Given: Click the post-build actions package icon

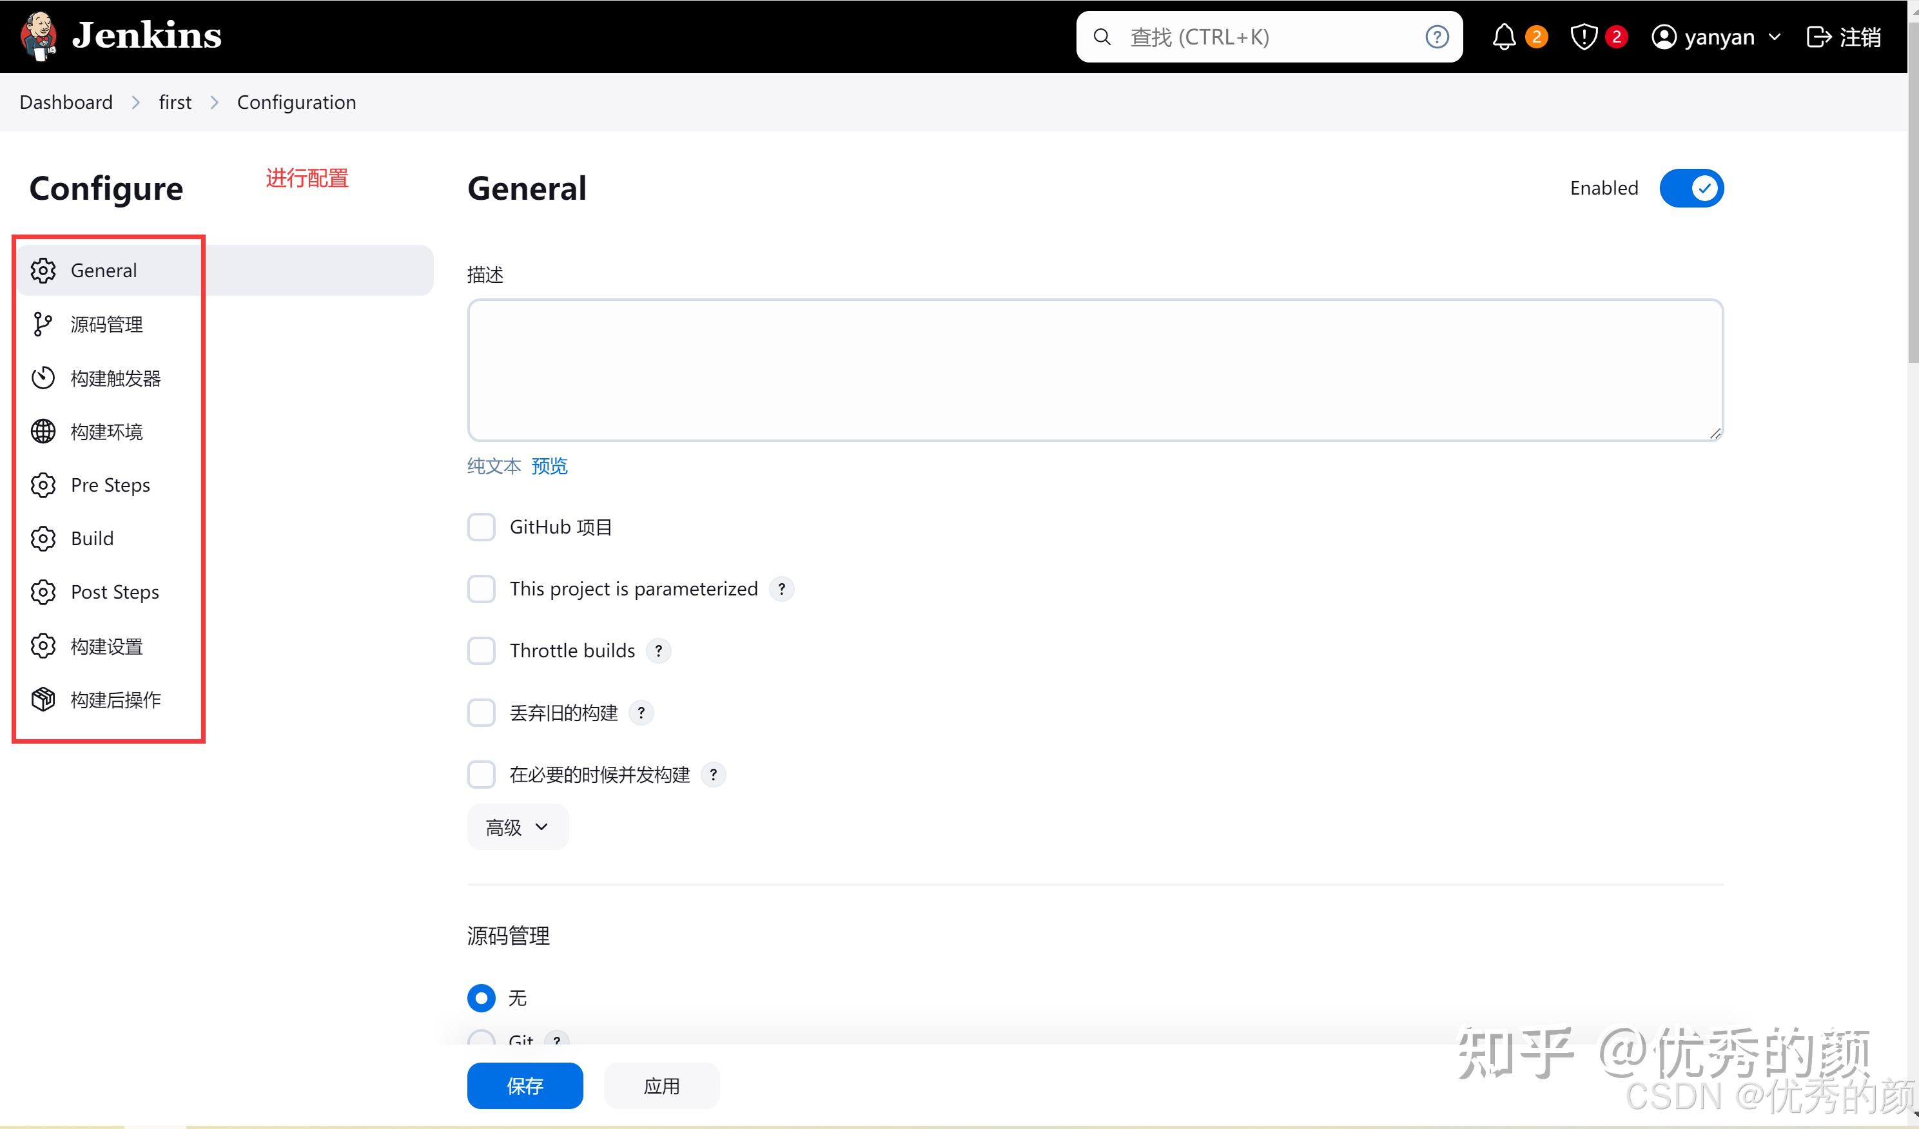Looking at the screenshot, I should pos(43,700).
